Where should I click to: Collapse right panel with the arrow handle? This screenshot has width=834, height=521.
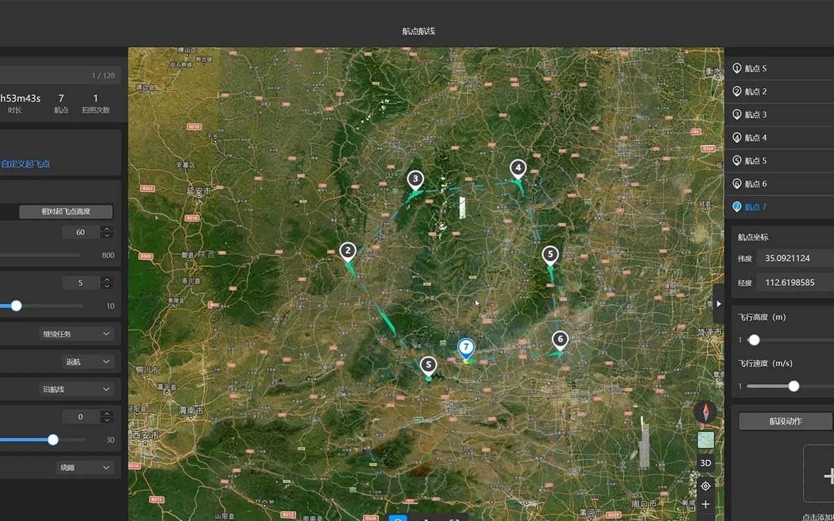point(719,304)
